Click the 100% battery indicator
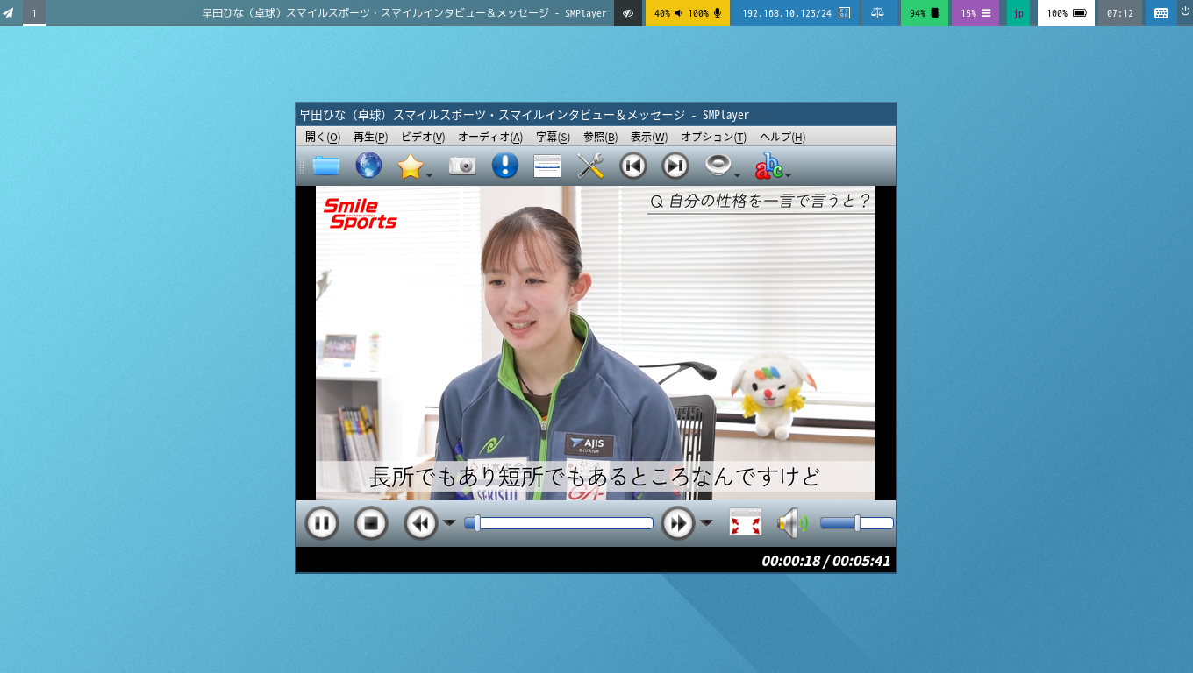This screenshot has width=1193, height=673. pyautogui.click(x=1067, y=13)
